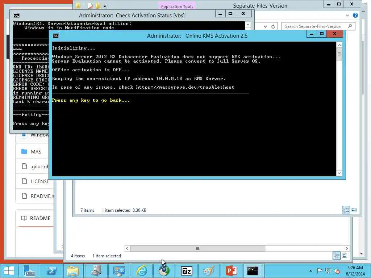Screen dimensions: 371x278
Task: Select the Application Tools ribbon tab
Action: tap(177, 7)
